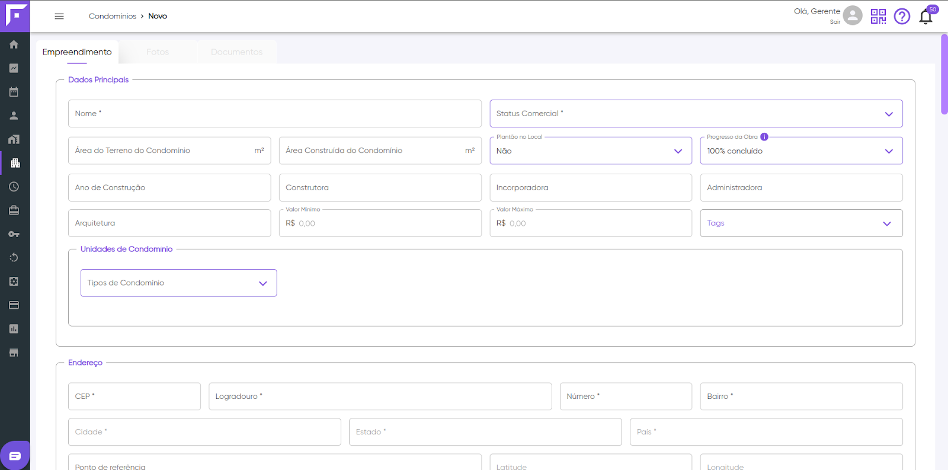Click the Número field
Viewport: 948px width, 470px height.
[x=626, y=396]
